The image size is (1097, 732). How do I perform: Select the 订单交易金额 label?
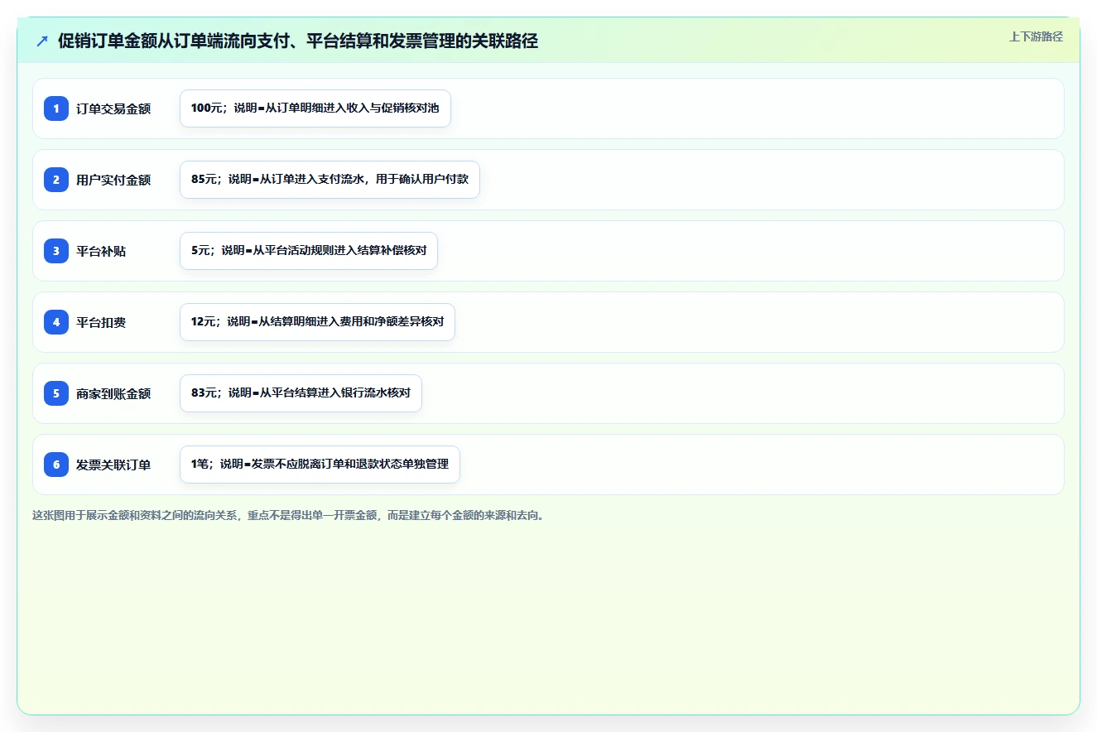113,108
